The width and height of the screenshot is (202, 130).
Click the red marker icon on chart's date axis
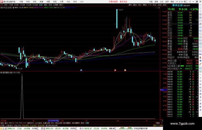pos(115,70)
